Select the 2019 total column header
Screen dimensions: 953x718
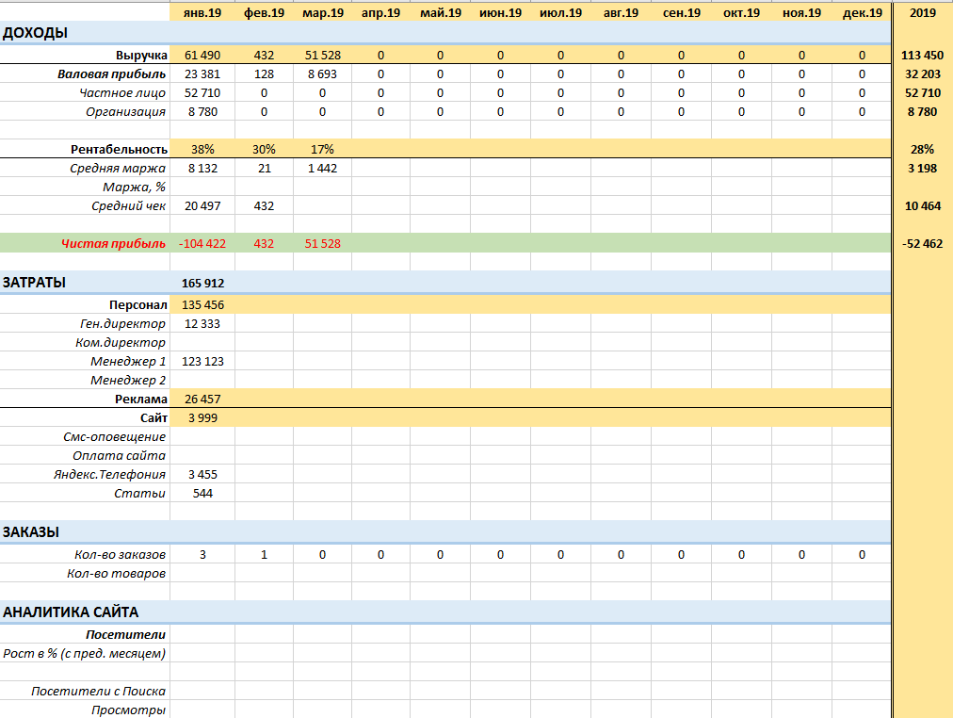click(x=923, y=13)
